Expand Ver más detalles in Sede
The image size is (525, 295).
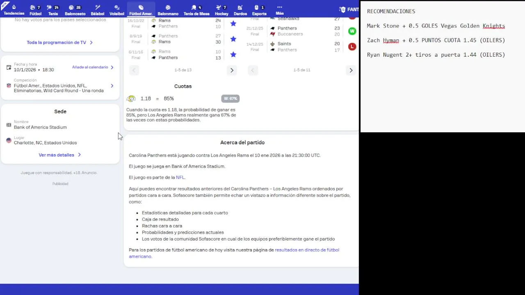click(60, 155)
